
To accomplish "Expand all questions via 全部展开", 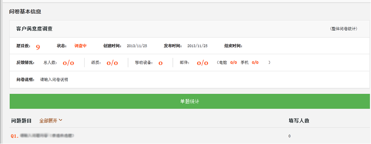I will pyautogui.click(x=51, y=121).
